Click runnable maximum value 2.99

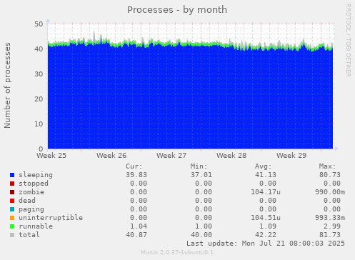[x=332, y=226]
